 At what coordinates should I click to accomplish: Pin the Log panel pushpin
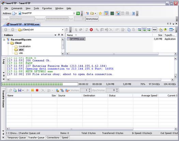(4, 75)
